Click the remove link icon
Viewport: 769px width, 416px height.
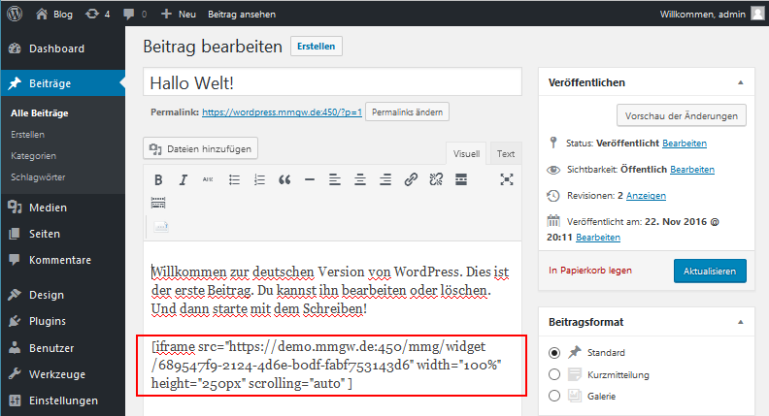pyautogui.click(x=436, y=179)
